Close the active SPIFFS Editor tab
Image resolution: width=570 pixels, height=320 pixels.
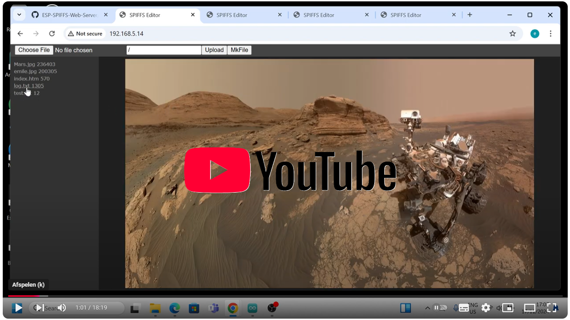pos(193,15)
